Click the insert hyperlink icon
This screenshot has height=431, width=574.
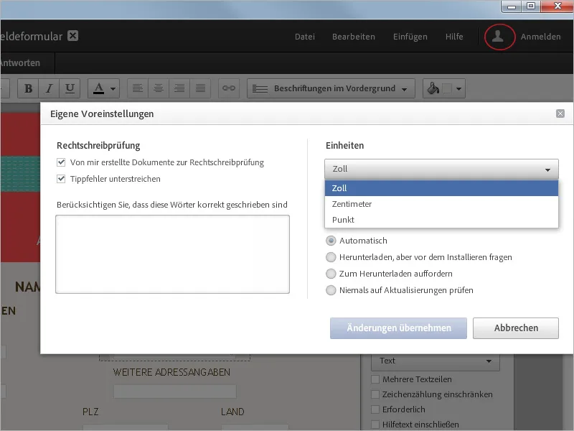[x=229, y=88]
